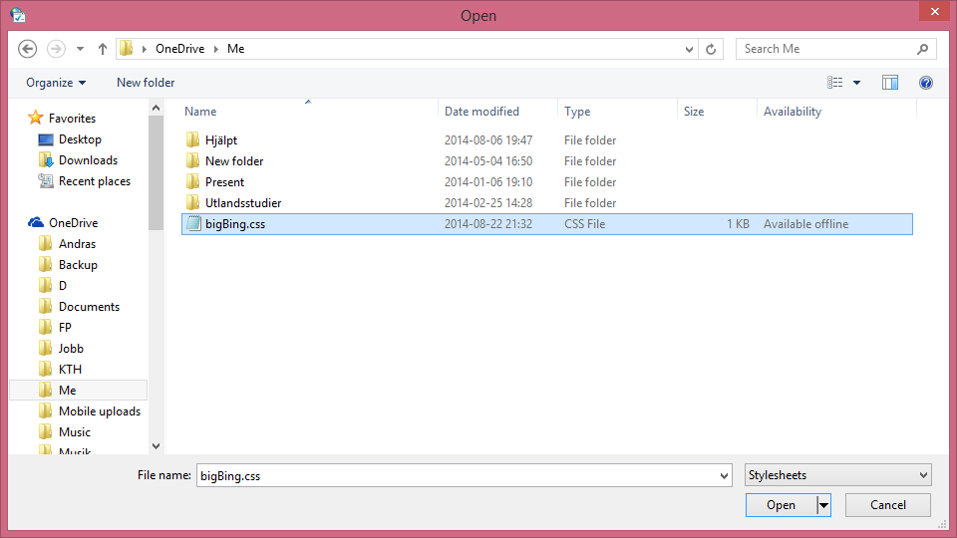Screen dimensions: 957x538
Task: Open the Music folder in sidebar
Action: click(x=75, y=431)
